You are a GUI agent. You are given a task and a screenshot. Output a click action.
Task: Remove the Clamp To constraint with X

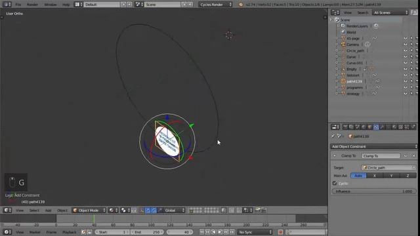point(413,156)
